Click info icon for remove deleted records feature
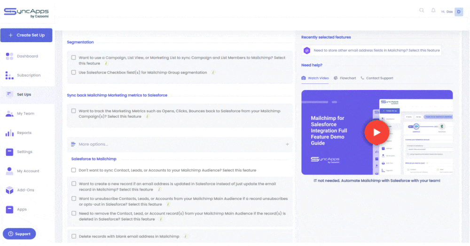The height and width of the screenshot is (246, 470). coord(161,219)
